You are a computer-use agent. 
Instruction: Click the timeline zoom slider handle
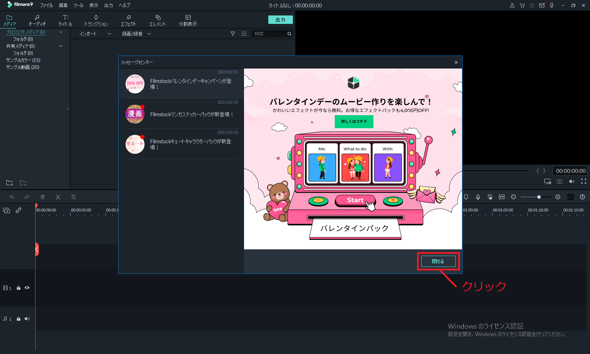pyautogui.click(x=539, y=197)
